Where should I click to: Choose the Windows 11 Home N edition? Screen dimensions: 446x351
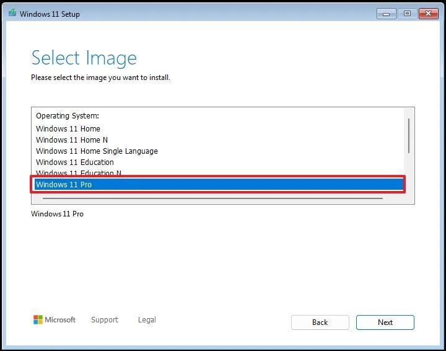click(72, 140)
